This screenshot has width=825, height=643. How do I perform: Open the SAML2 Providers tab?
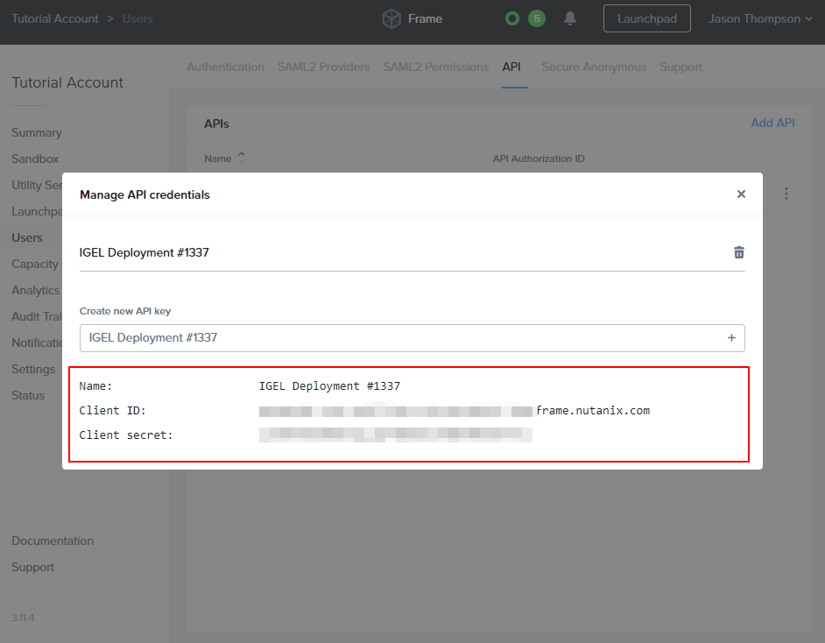pos(323,67)
